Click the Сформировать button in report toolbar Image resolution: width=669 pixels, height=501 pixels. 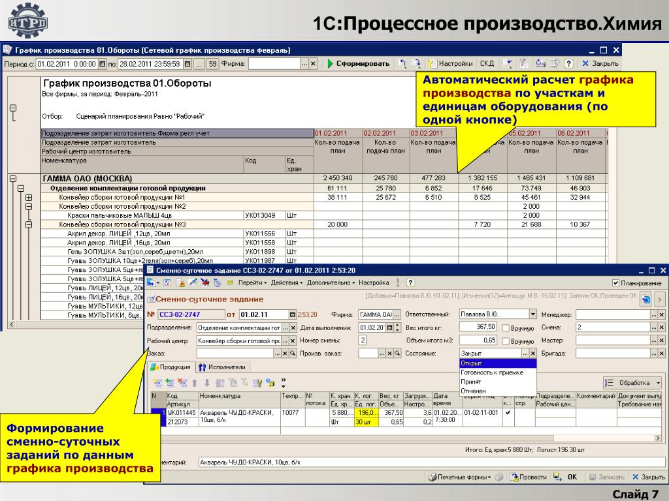pyautogui.click(x=359, y=64)
